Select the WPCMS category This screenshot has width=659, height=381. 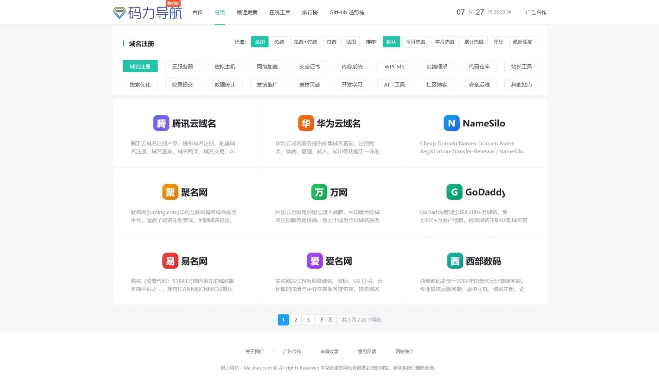coord(395,66)
